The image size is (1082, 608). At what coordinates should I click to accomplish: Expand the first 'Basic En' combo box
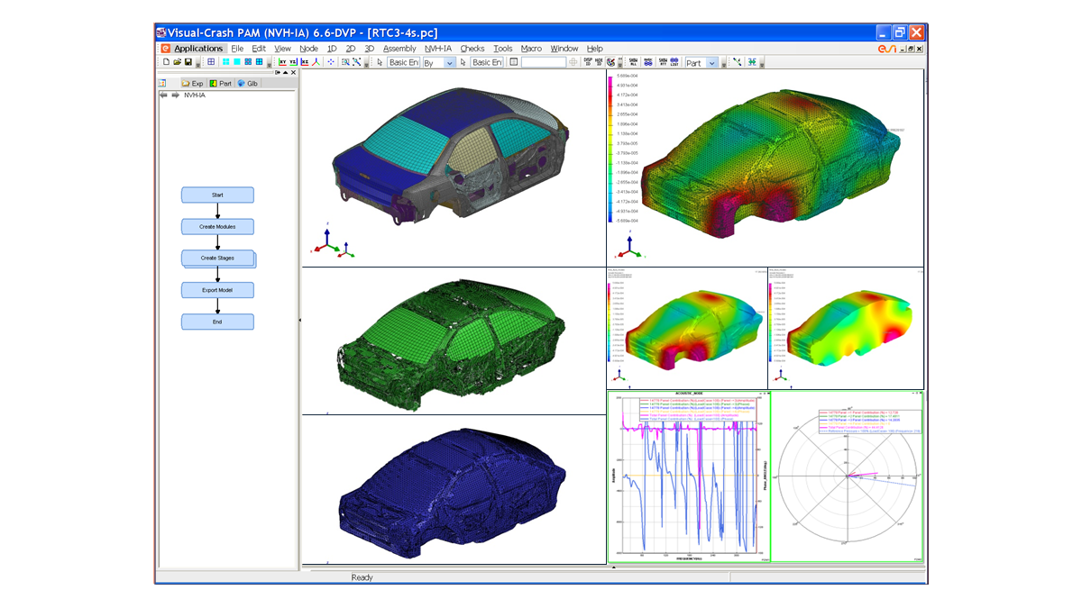click(x=404, y=62)
